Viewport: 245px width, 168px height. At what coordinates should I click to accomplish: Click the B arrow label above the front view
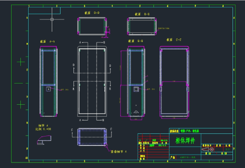104,42
